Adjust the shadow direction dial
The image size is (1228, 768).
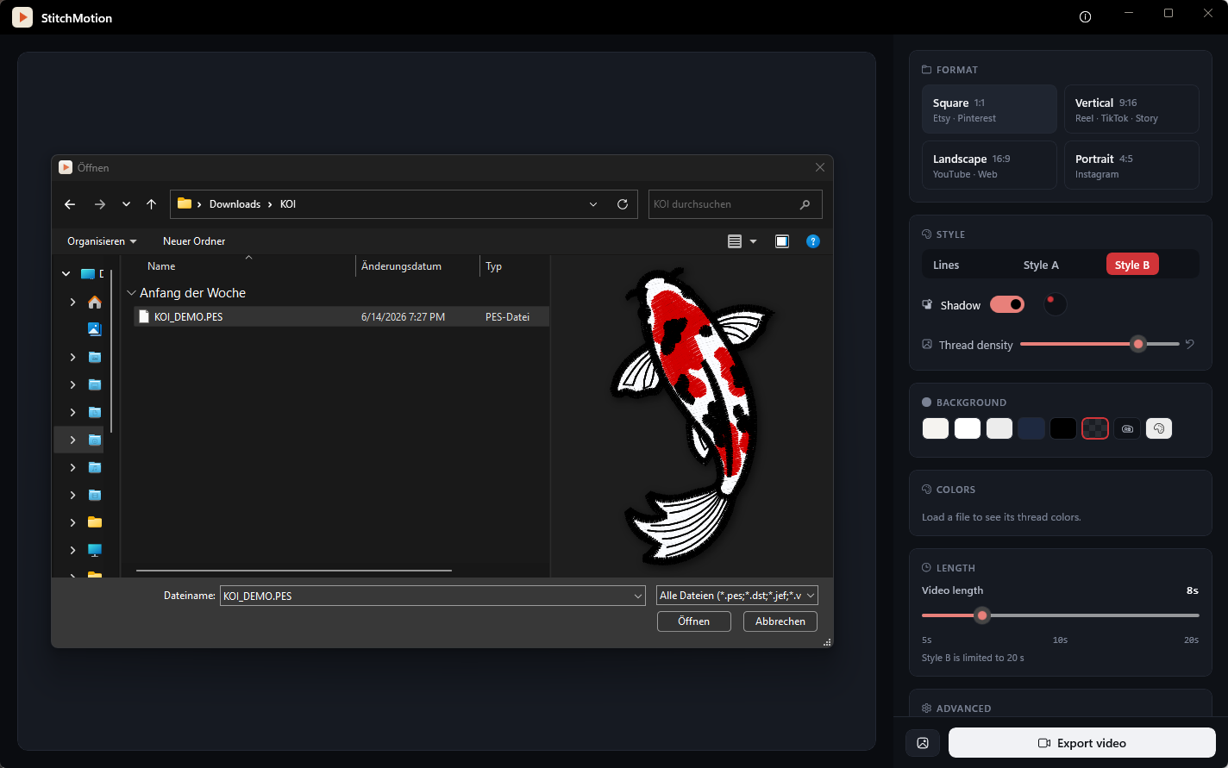click(x=1055, y=304)
